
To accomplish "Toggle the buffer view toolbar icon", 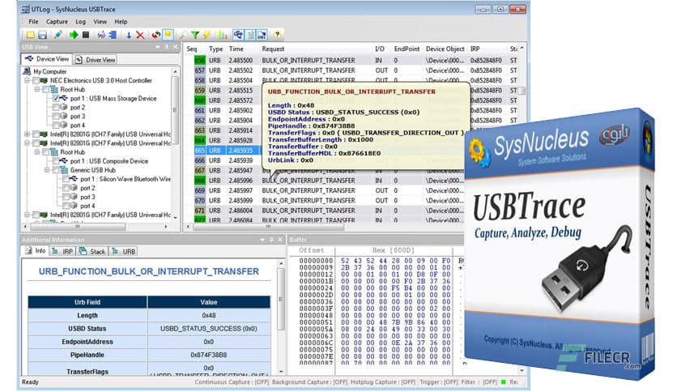I will 262,35.
